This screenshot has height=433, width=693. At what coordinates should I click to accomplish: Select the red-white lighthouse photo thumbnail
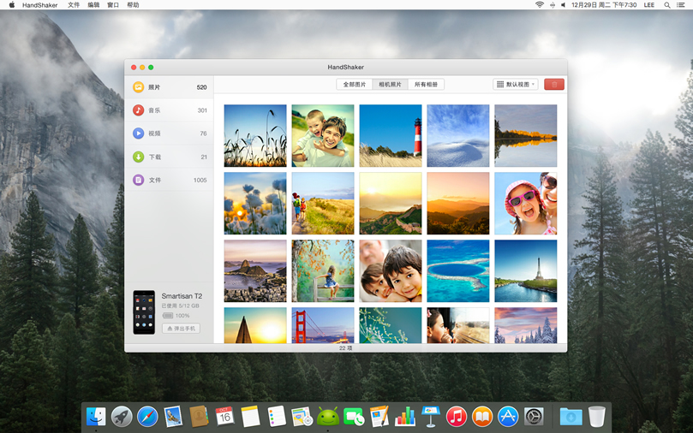(x=391, y=135)
